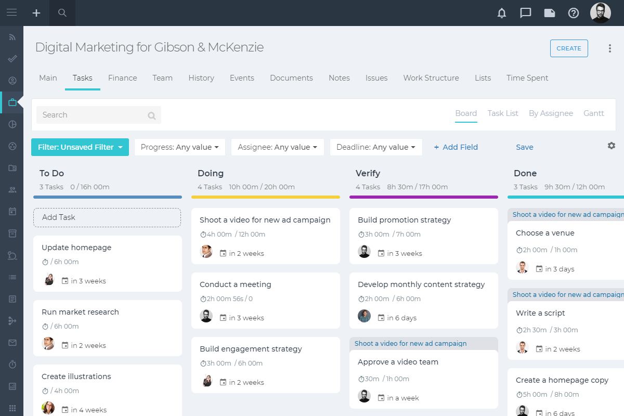Open the notifications bell icon
The image size is (624, 416).
point(502,13)
